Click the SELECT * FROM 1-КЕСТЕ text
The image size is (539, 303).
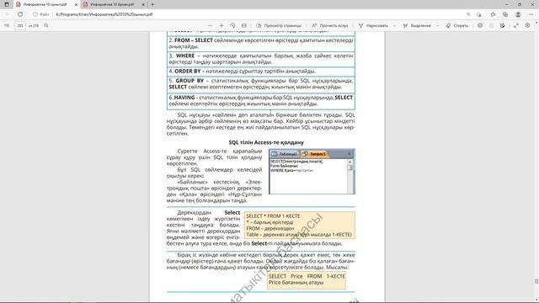pyautogui.click(x=273, y=216)
